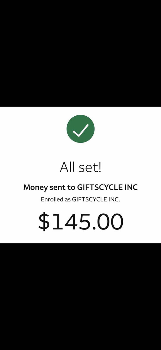Image resolution: width=161 pixels, height=350 pixels.
Task: Tap the bold word GIFTSCYCLE in the recipient line
Action: [99, 187]
